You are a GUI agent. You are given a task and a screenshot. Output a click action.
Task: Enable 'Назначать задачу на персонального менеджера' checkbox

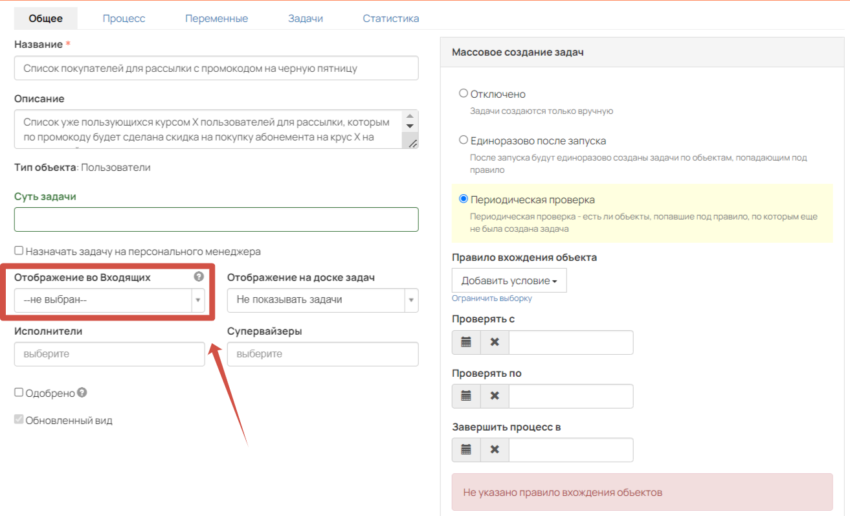[19, 251]
